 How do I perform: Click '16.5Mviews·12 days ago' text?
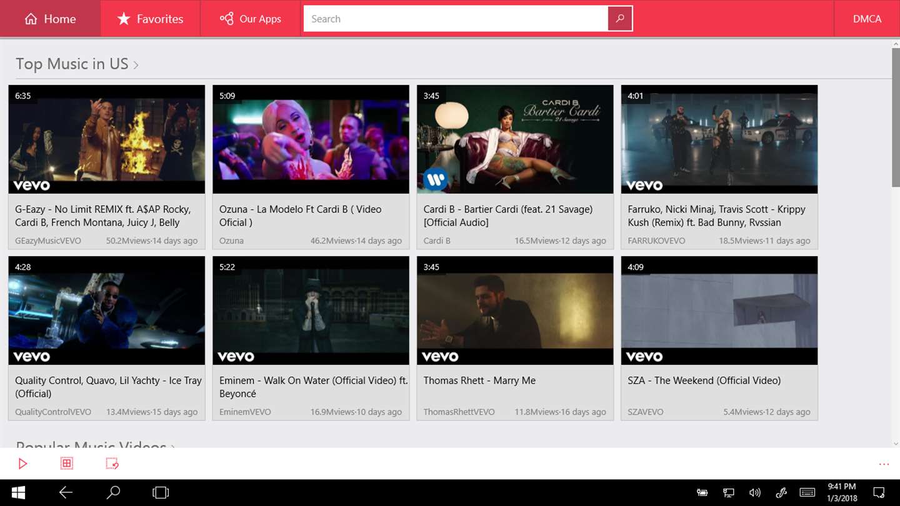point(561,241)
